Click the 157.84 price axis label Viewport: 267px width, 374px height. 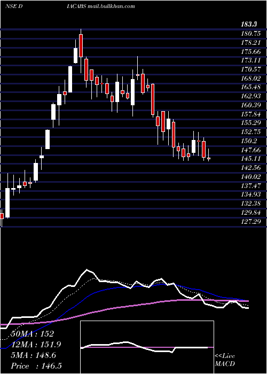click(x=251, y=114)
